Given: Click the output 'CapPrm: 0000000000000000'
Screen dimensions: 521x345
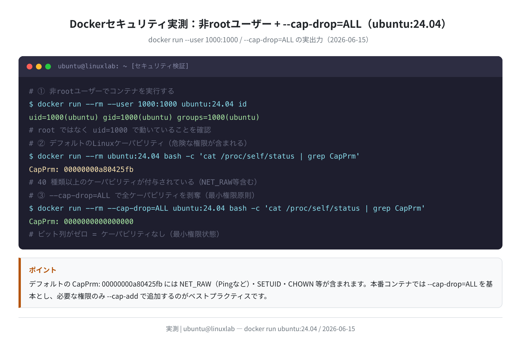Looking at the screenshot, I should (81, 221).
